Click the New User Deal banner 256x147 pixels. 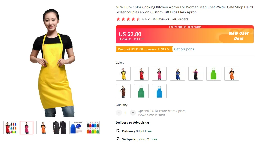click(x=239, y=36)
